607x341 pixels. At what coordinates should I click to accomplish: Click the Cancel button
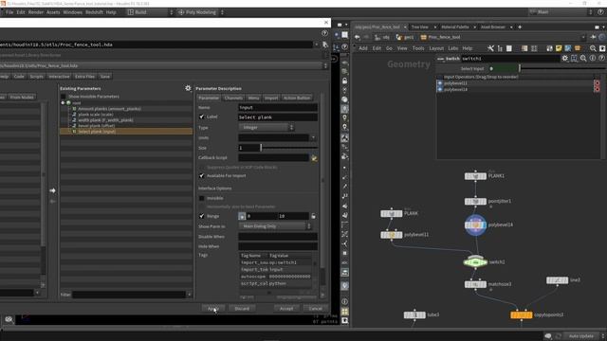pos(316,309)
